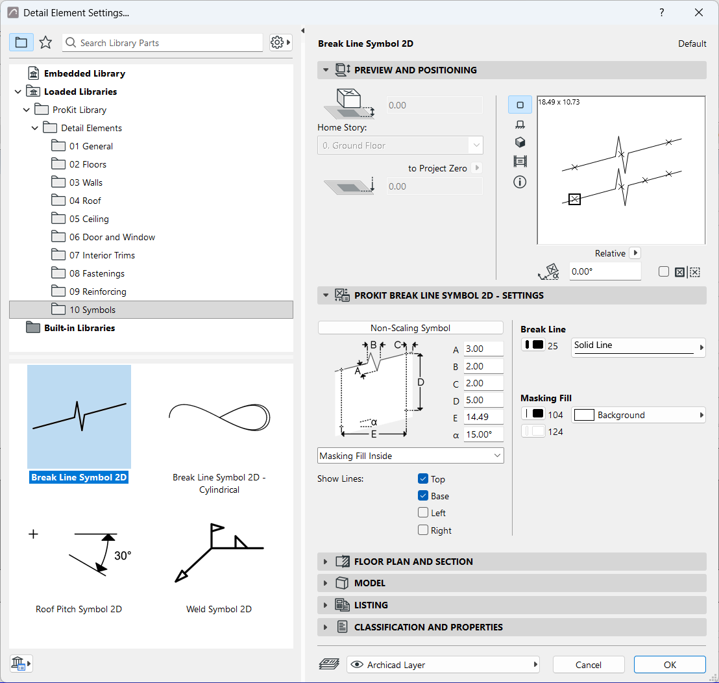Screen dimensions: 719x683
Task: Select the 3D view preview icon
Action: point(520,142)
